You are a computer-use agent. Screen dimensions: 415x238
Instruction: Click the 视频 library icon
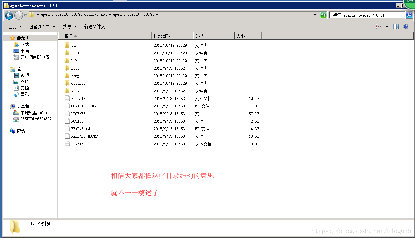coord(16,75)
